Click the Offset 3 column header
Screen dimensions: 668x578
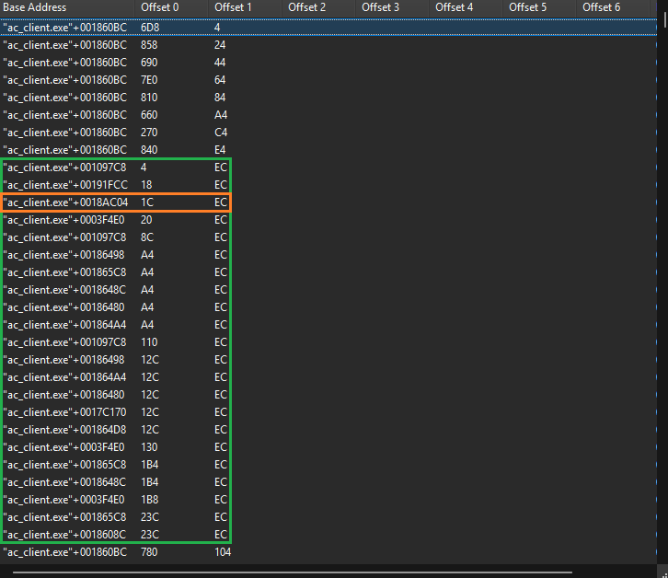(382, 7)
